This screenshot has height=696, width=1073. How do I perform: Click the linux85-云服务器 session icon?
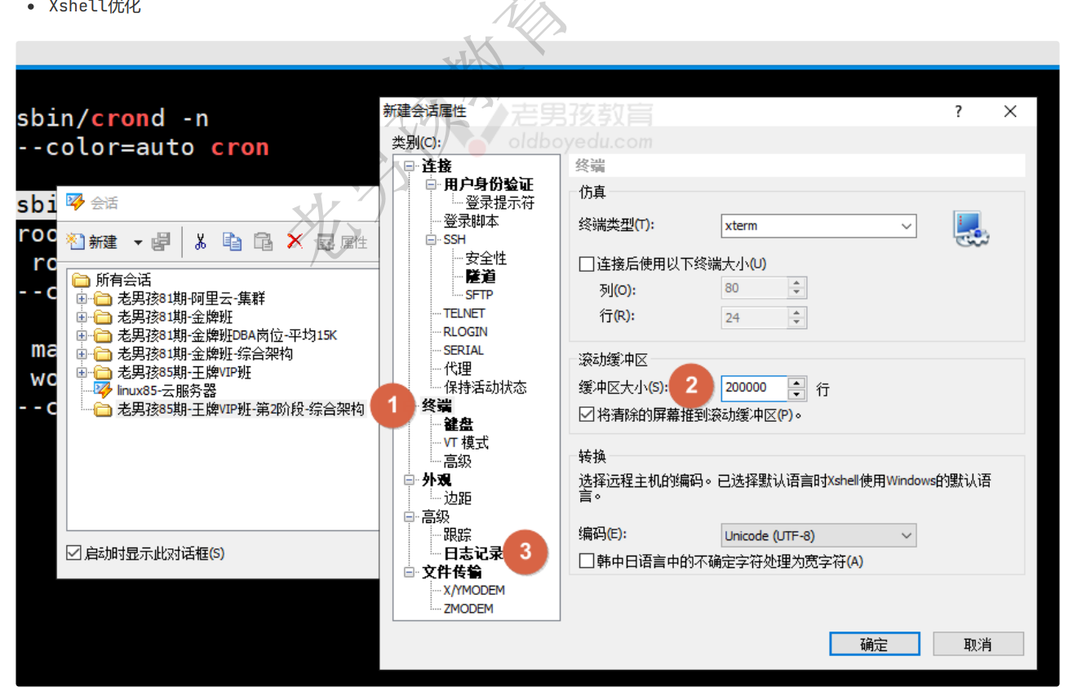click(x=103, y=390)
